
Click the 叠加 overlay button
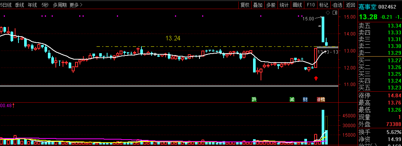click(x=258, y=5)
